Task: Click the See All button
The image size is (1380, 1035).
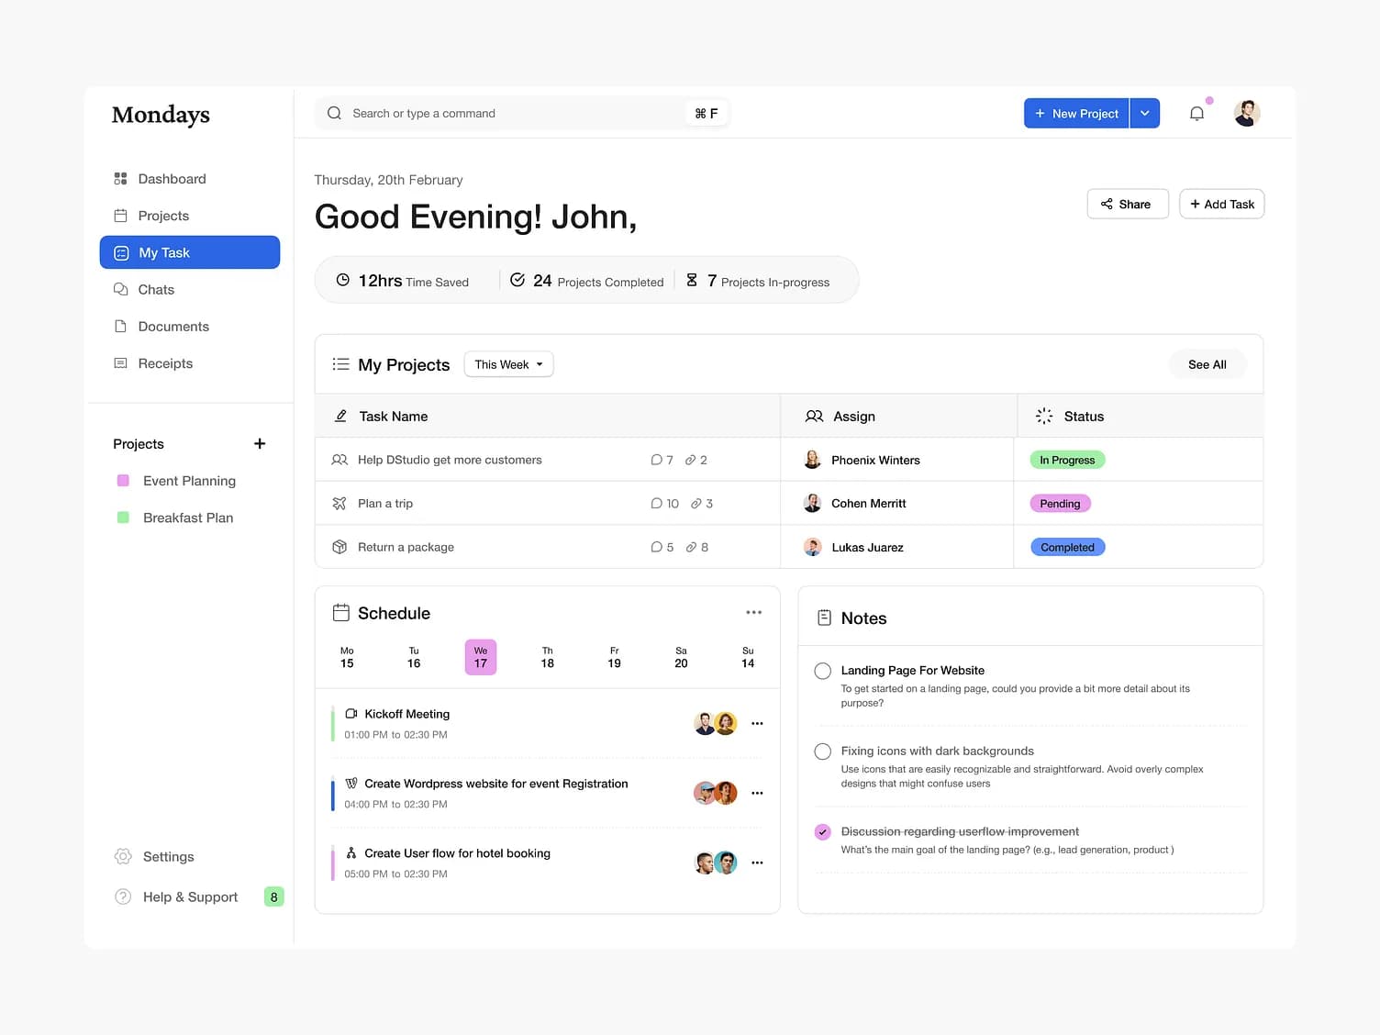Action: point(1207,364)
